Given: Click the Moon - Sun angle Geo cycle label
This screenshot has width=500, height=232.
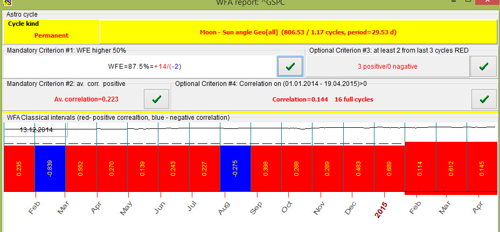Looking at the screenshot, I should 298,32.
